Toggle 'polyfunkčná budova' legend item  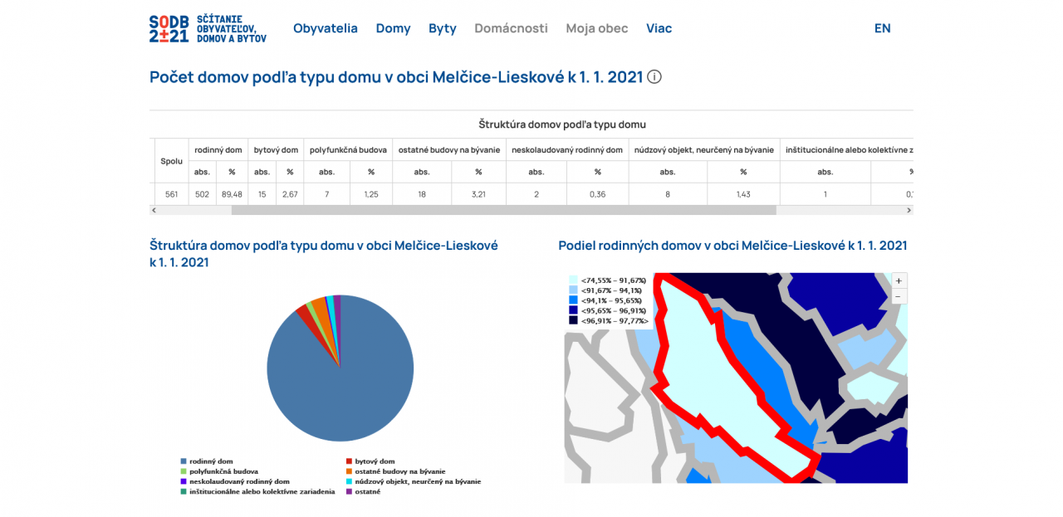click(x=223, y=471)
